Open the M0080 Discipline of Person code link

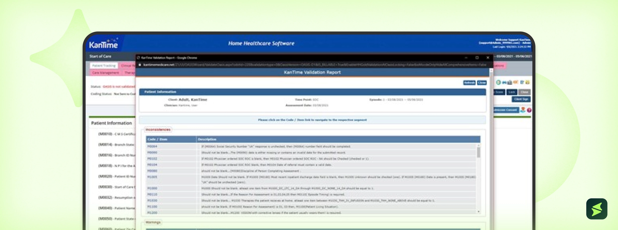click(x=152, y=171)
